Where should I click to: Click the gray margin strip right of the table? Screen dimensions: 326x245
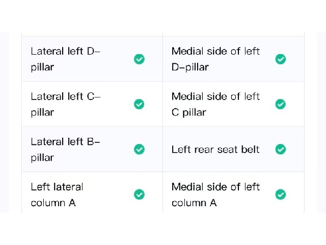322,122
